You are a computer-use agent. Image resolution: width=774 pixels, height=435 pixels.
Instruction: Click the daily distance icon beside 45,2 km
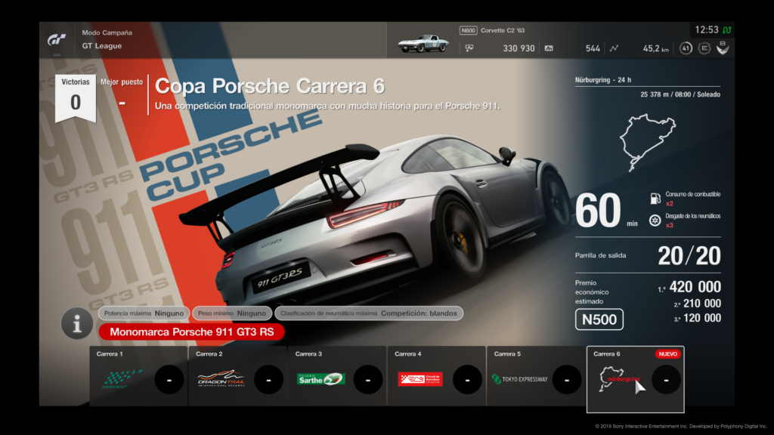pos(614,48)
